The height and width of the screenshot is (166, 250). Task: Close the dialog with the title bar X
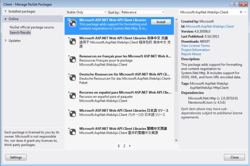243,4
